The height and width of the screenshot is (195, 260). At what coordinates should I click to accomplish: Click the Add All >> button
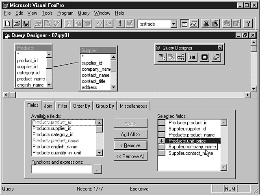pos(130,134)
